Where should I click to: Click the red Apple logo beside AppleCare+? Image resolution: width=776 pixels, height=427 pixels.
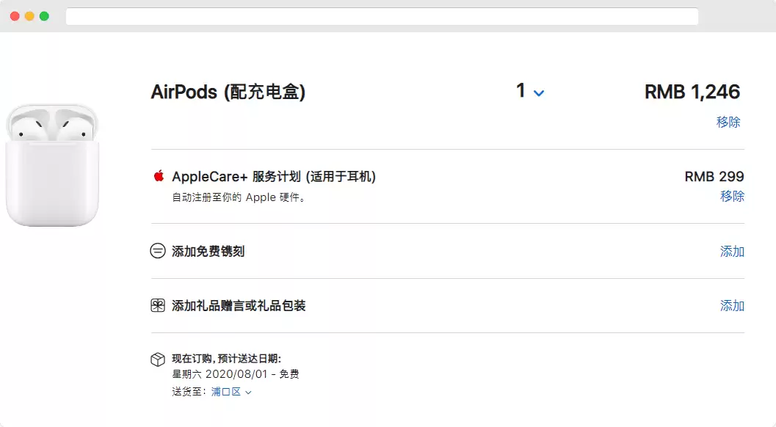(x=159, y=175)
